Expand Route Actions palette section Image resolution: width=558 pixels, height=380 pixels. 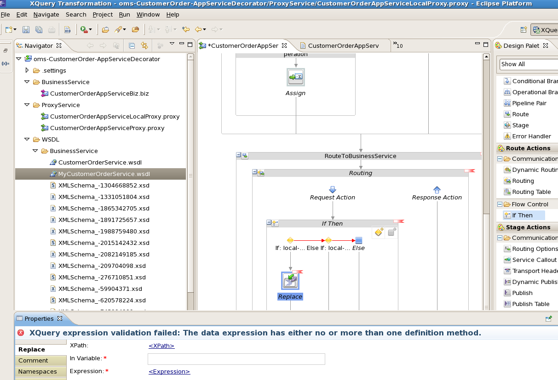[527, 148]
